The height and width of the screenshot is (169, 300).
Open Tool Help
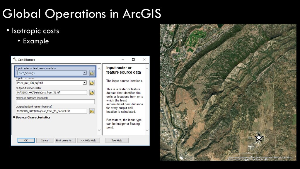[x=117, y=141]
